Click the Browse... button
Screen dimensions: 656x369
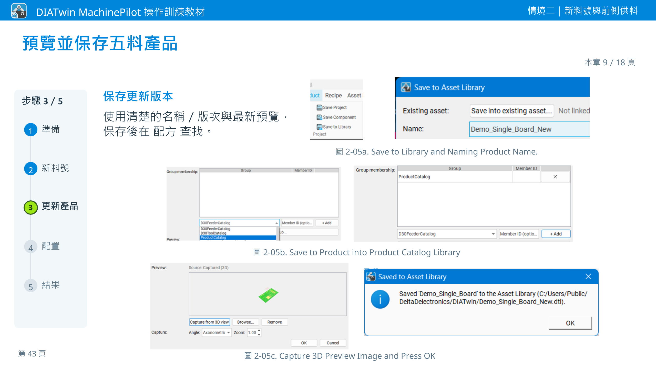(245, 322)
